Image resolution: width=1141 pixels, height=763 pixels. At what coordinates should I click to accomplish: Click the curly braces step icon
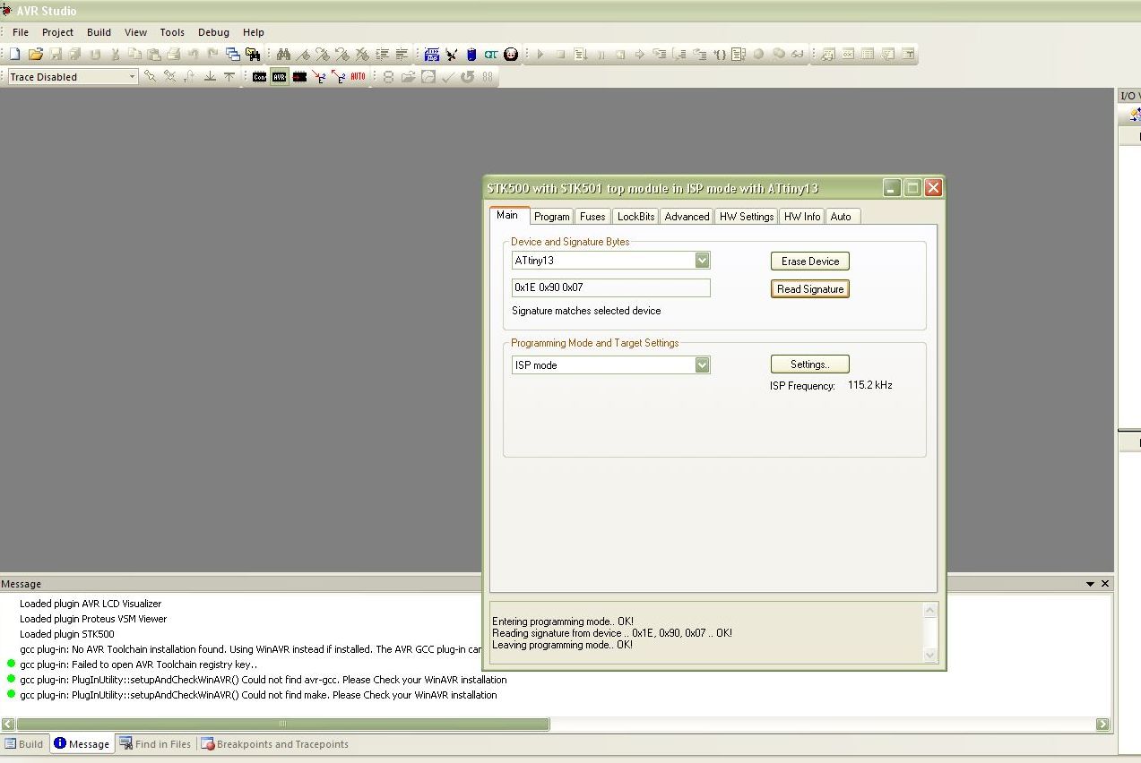719,54
